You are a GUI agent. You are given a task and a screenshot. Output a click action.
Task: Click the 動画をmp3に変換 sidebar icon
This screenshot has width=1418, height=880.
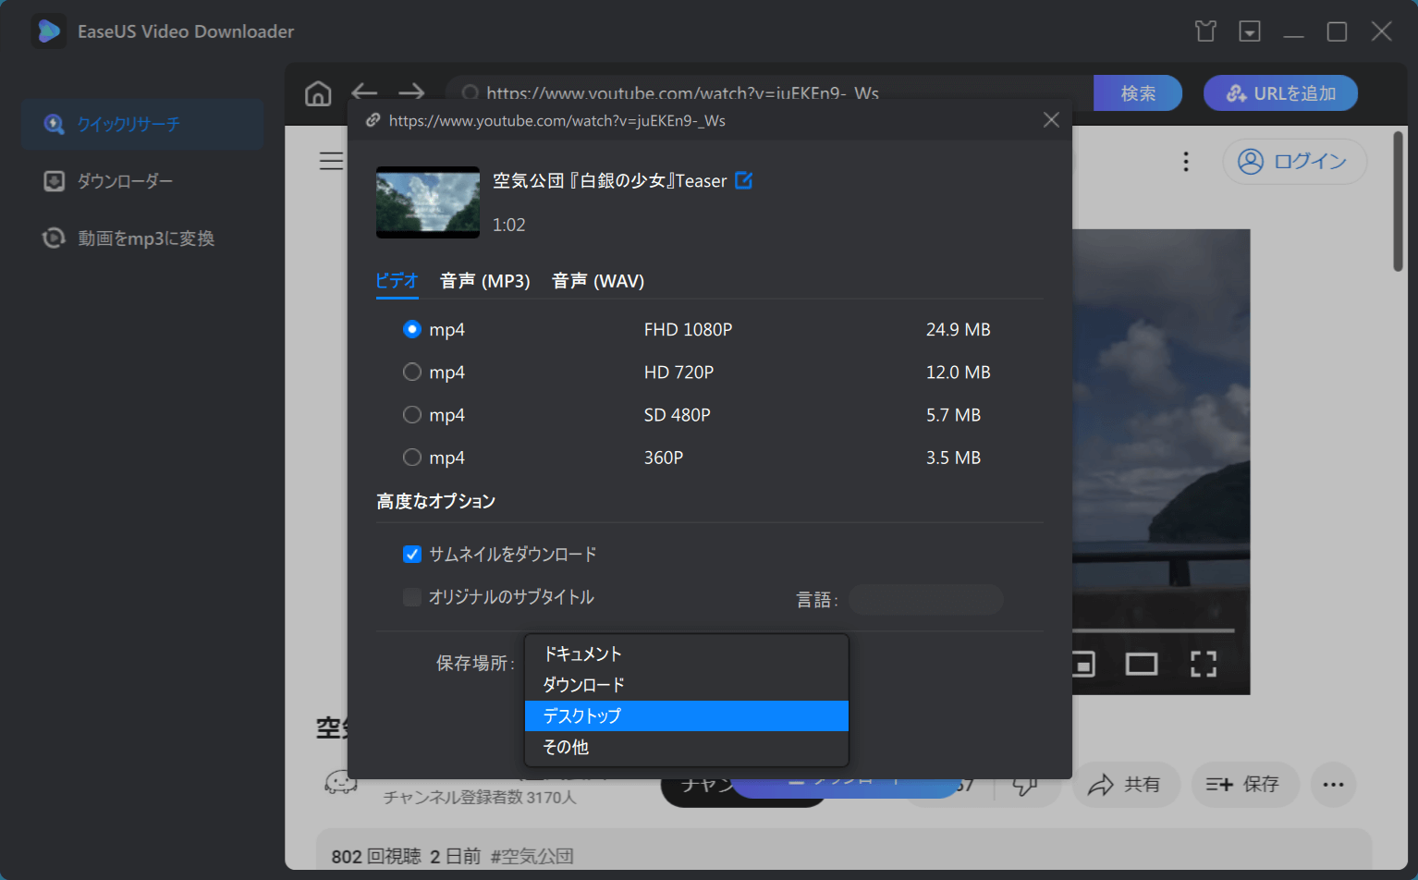55,238
